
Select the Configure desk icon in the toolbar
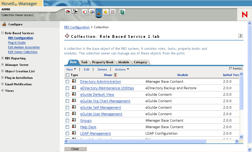(99, 12)
